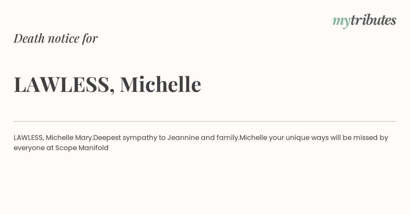Click the word "sympathy" in the notice
Screen dimensions: 410x215
[140, 138]
